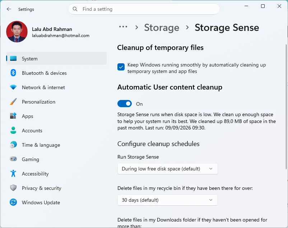Click the Automatic User content cleanup heading
This screenshot has width=288, height=228.
(170, 87)
